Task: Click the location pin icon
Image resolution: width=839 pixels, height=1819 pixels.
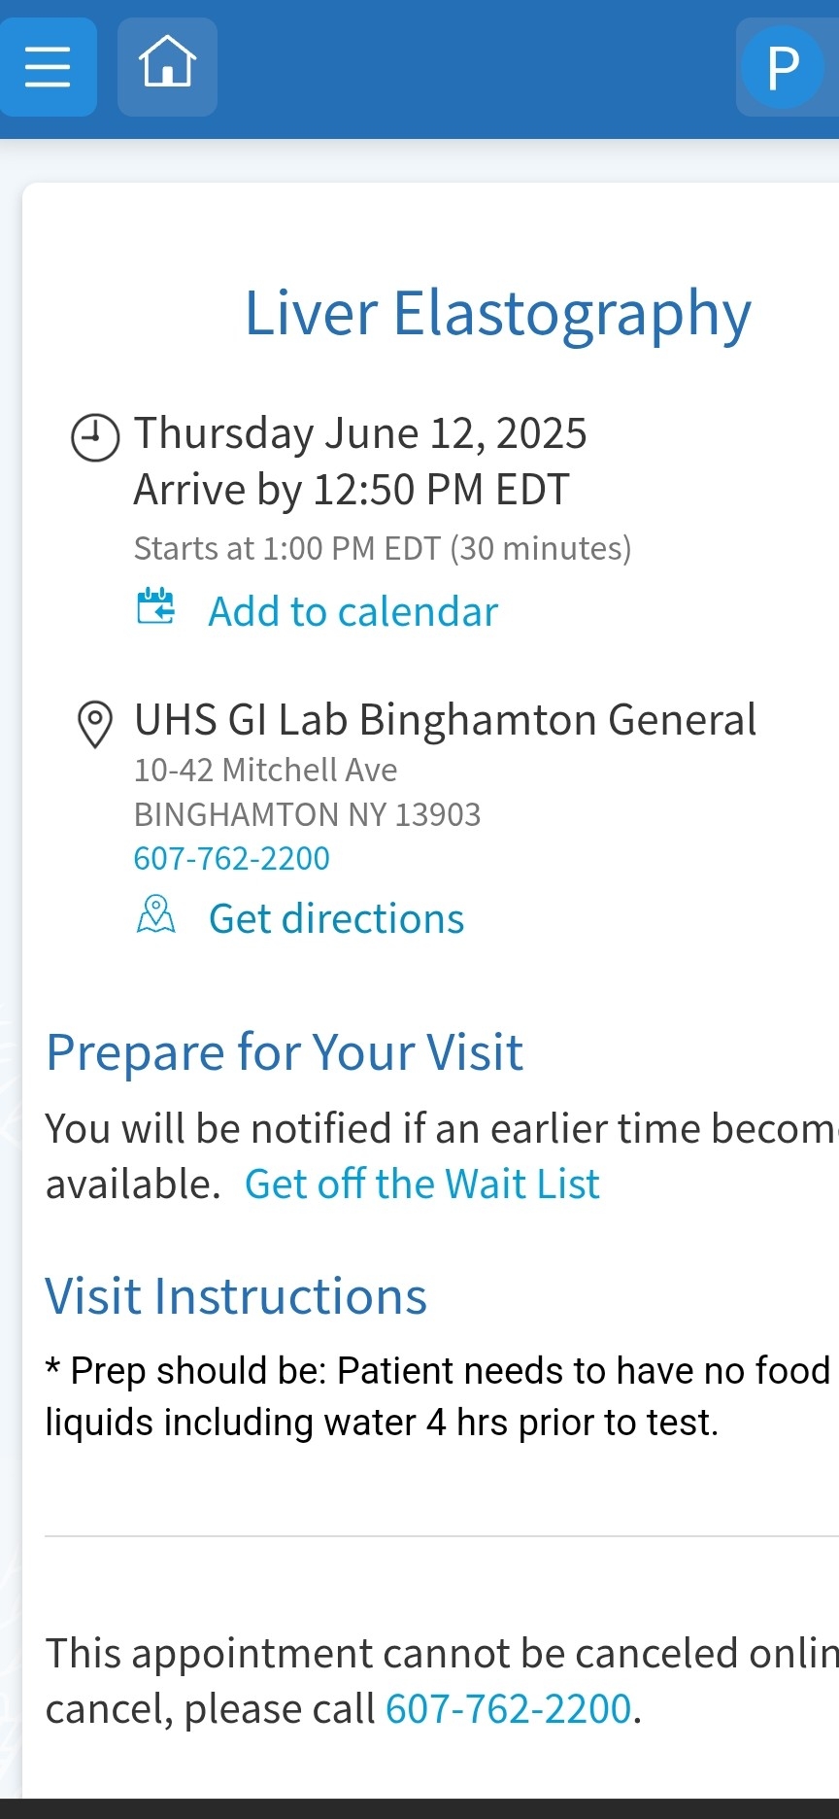Action: pyautogui.click(x=94, y=725)
